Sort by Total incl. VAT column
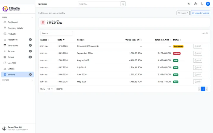213x133 pixels. click(x=163, y=40)
